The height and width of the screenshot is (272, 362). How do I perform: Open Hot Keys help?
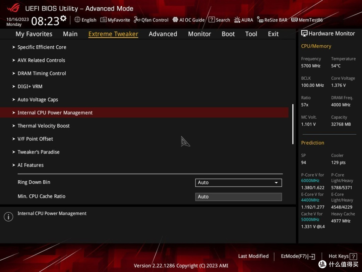pos(343,256)
